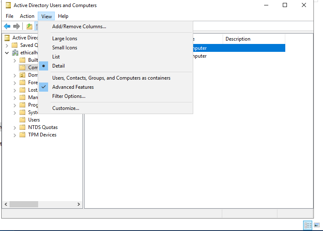Expand the TPM Devices node

[x=15, y=135]
